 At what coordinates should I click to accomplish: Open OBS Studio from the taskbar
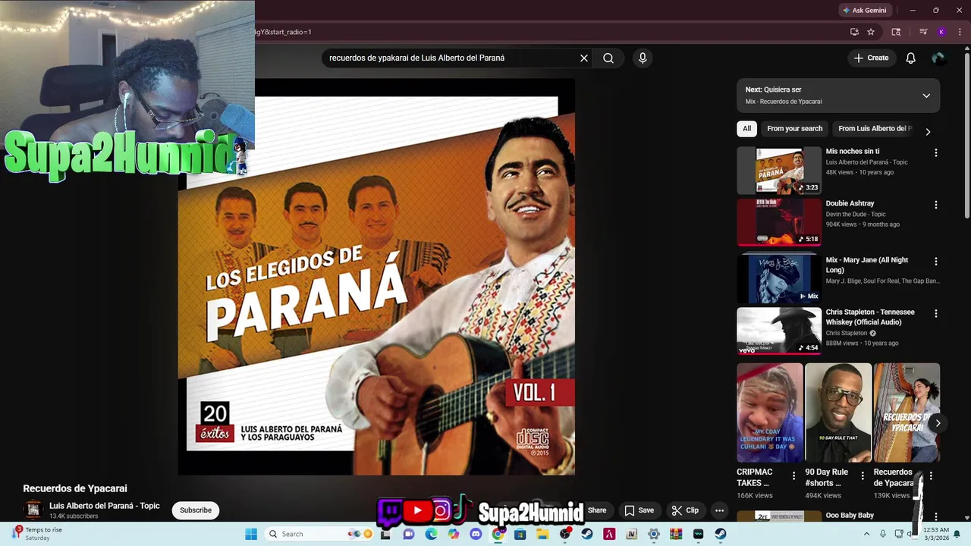tap(564, 534)
